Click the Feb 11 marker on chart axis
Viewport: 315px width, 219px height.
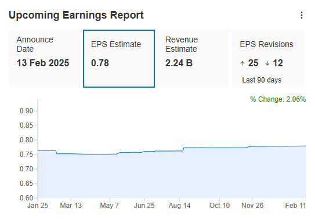pos(295,206)
